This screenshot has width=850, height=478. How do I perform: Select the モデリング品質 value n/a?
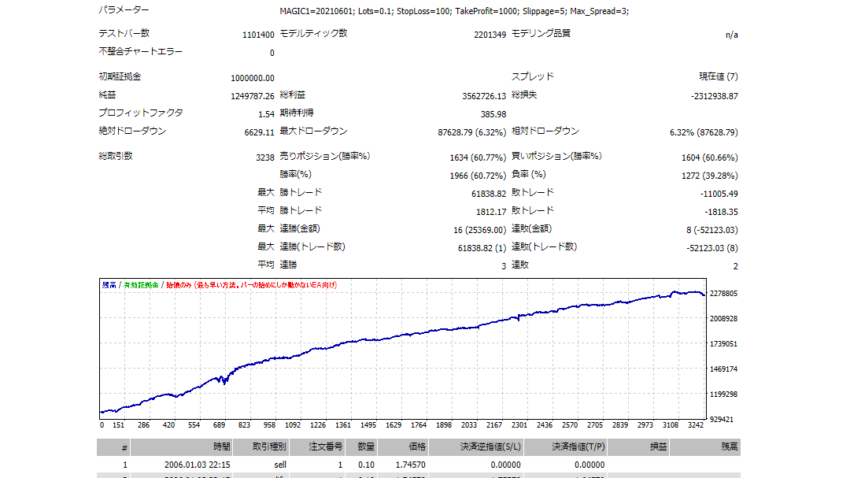tap(732, 35)
